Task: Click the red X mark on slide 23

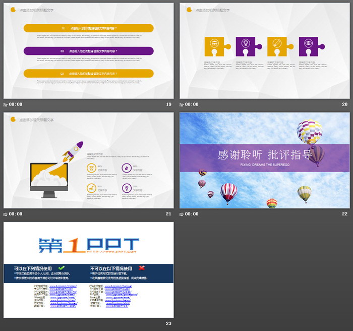Action: tap(142, 268)
